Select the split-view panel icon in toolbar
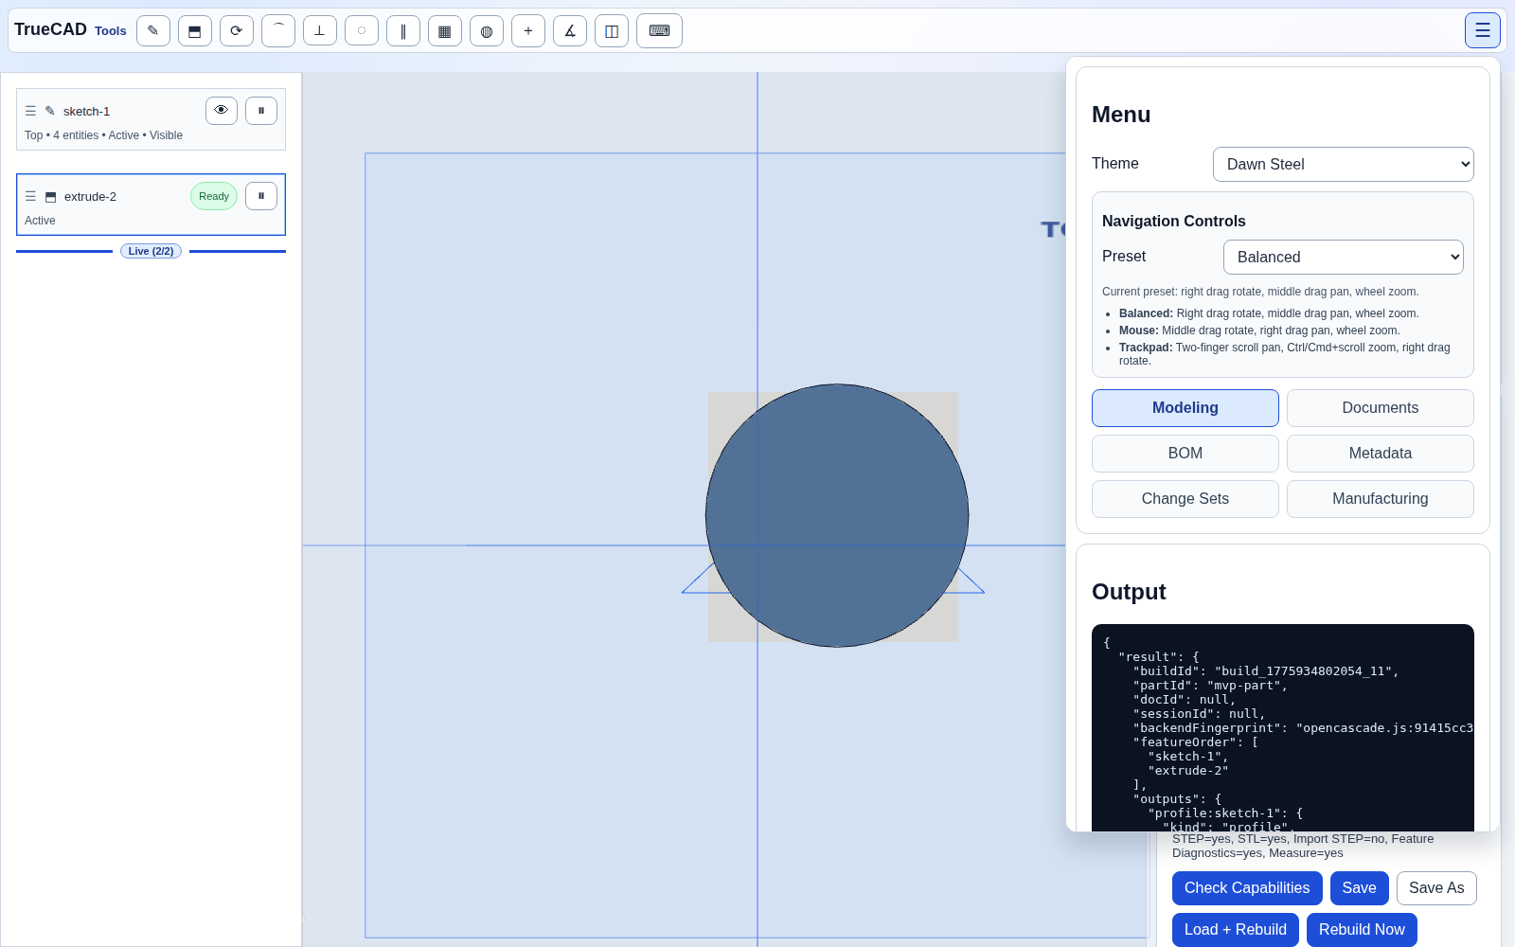The image size is (1515, 947). (612, 30)
